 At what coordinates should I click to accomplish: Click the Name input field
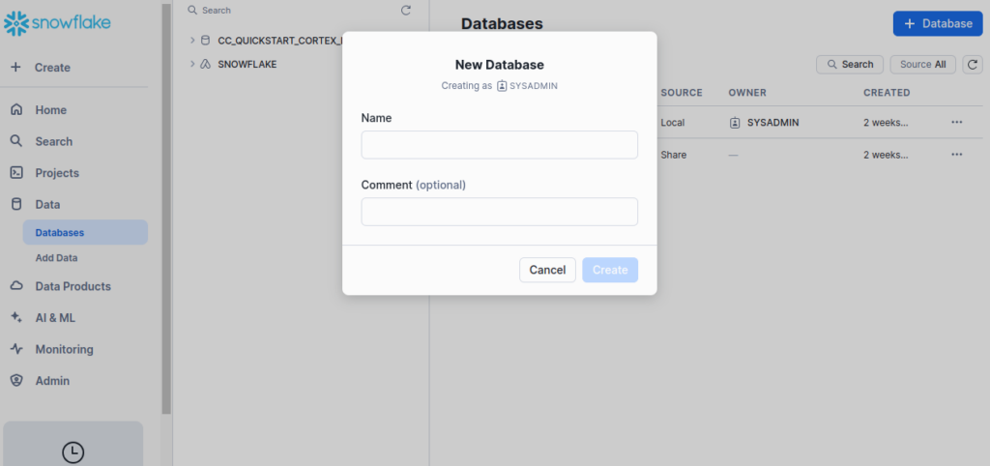pos(499,145)
